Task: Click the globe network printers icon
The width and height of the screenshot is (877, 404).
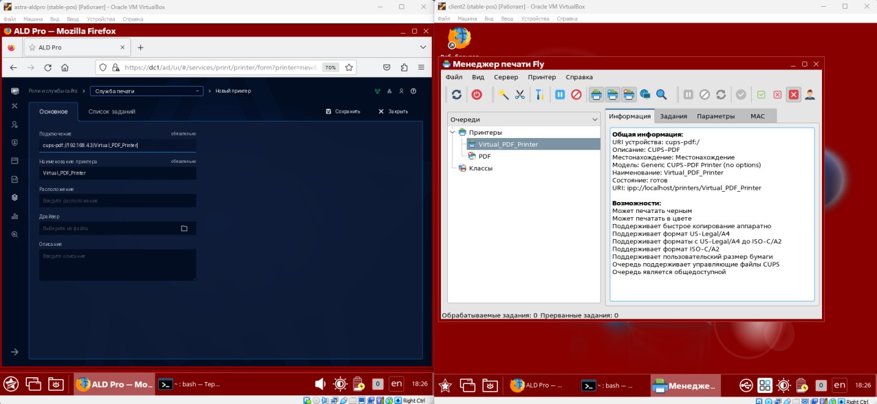Action: coord(645,95)
